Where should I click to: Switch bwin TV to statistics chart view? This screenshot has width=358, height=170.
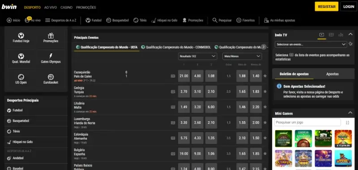click(341, 35)
